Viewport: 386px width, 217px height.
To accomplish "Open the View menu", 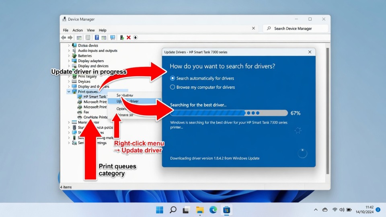I will pyautogui.click(x=90, y=30).
